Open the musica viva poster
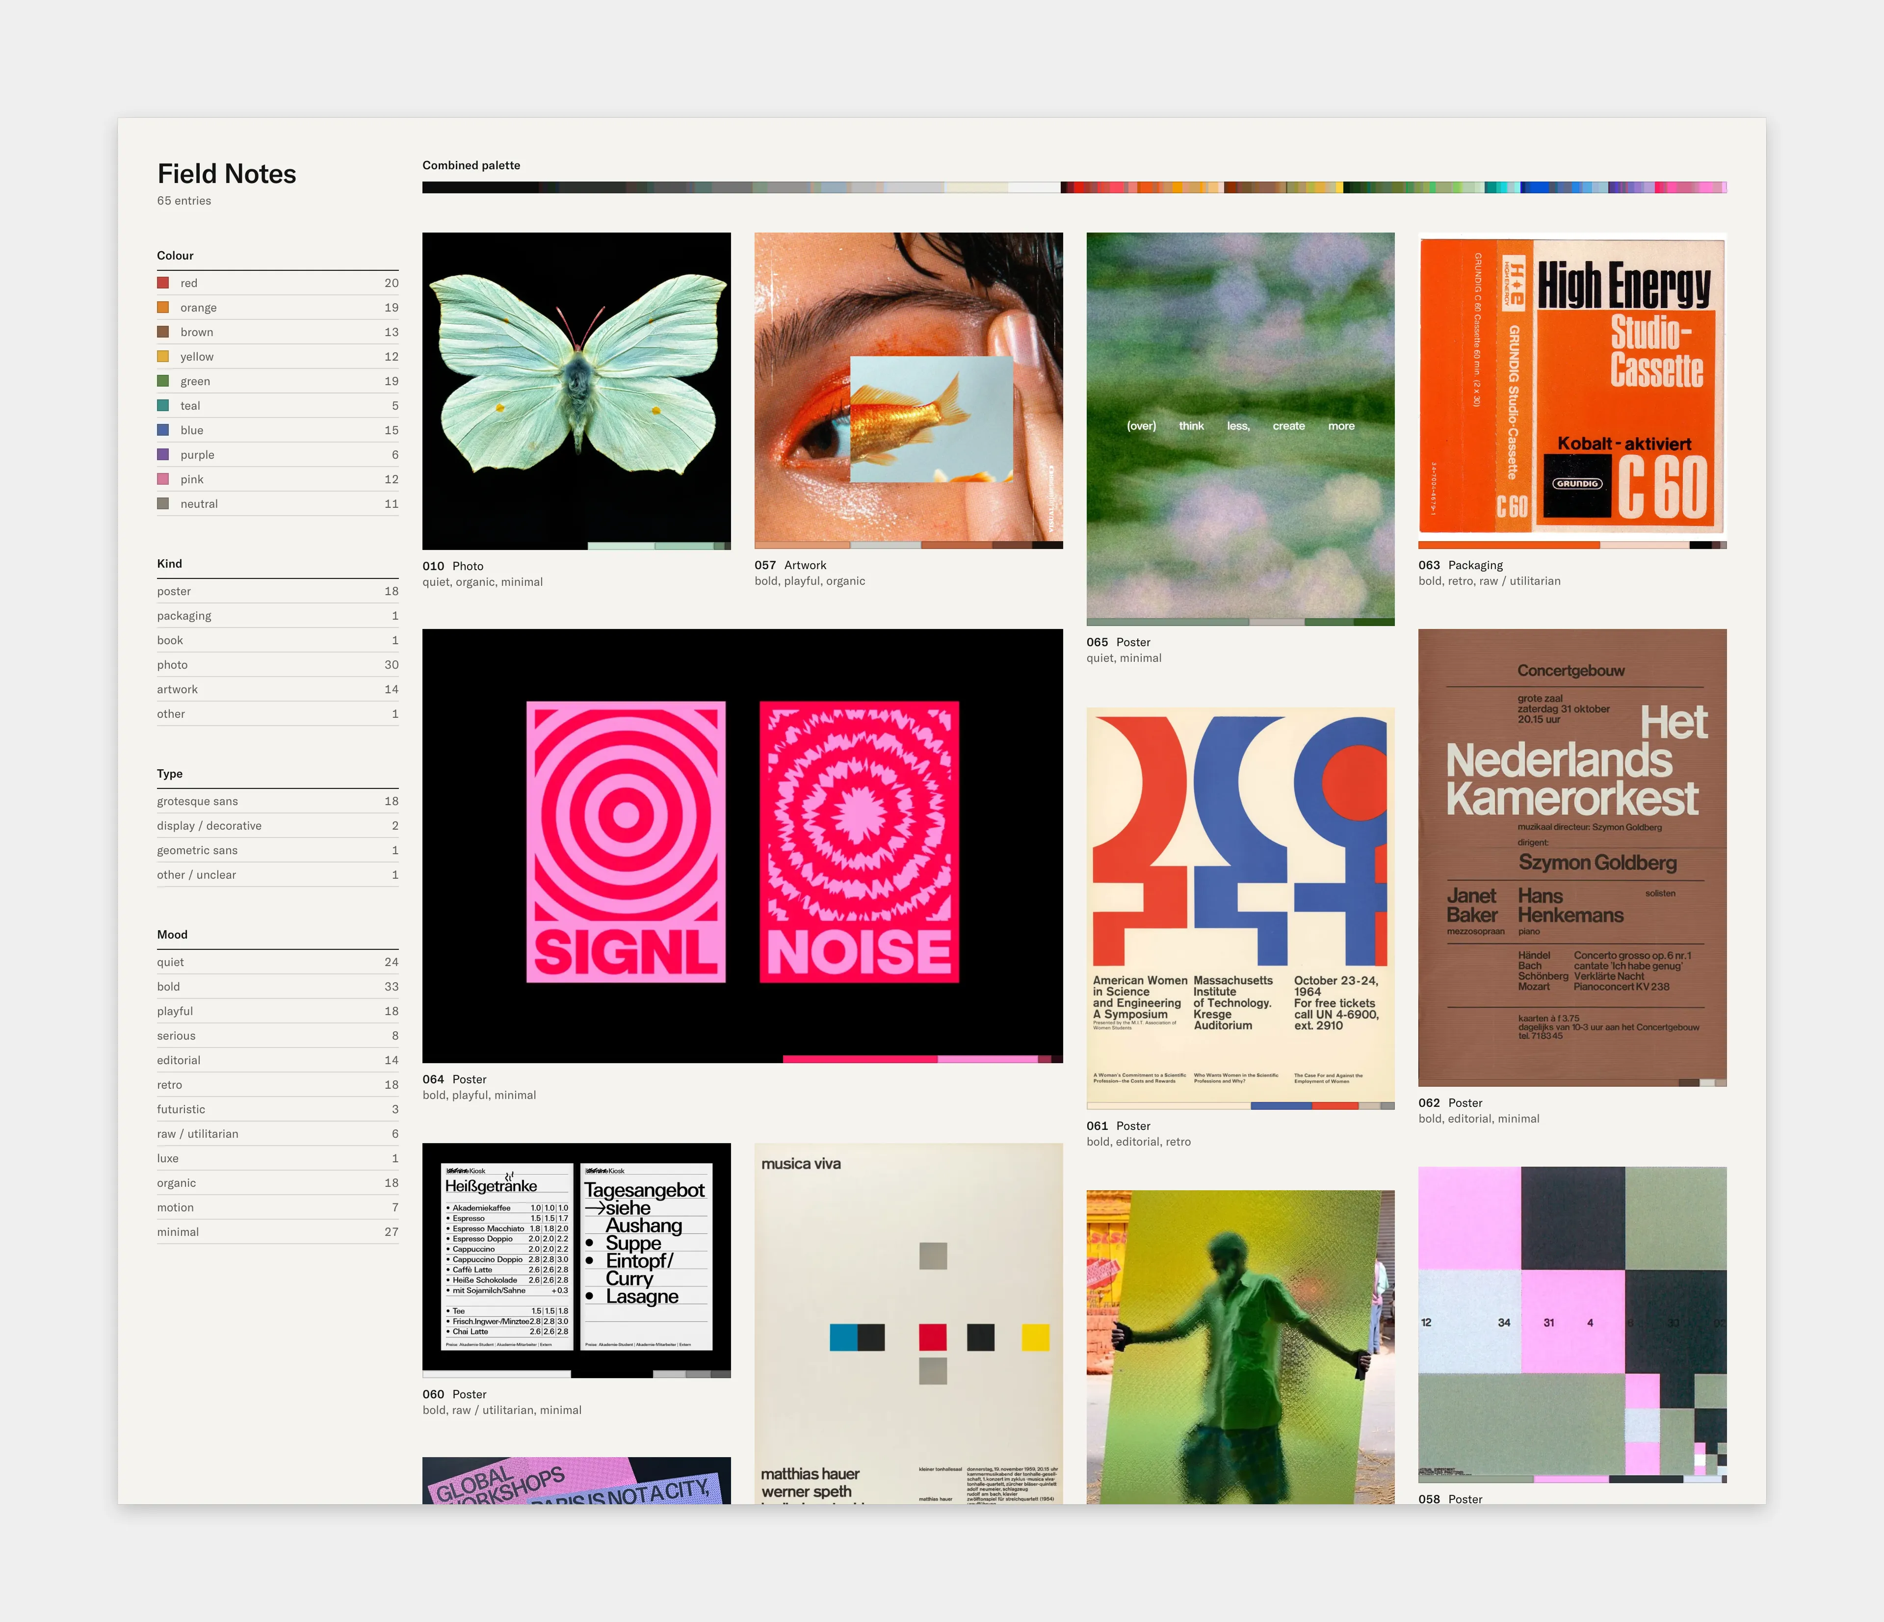The width and height of the screenshot is (1884, 1622). [908, 1323]
